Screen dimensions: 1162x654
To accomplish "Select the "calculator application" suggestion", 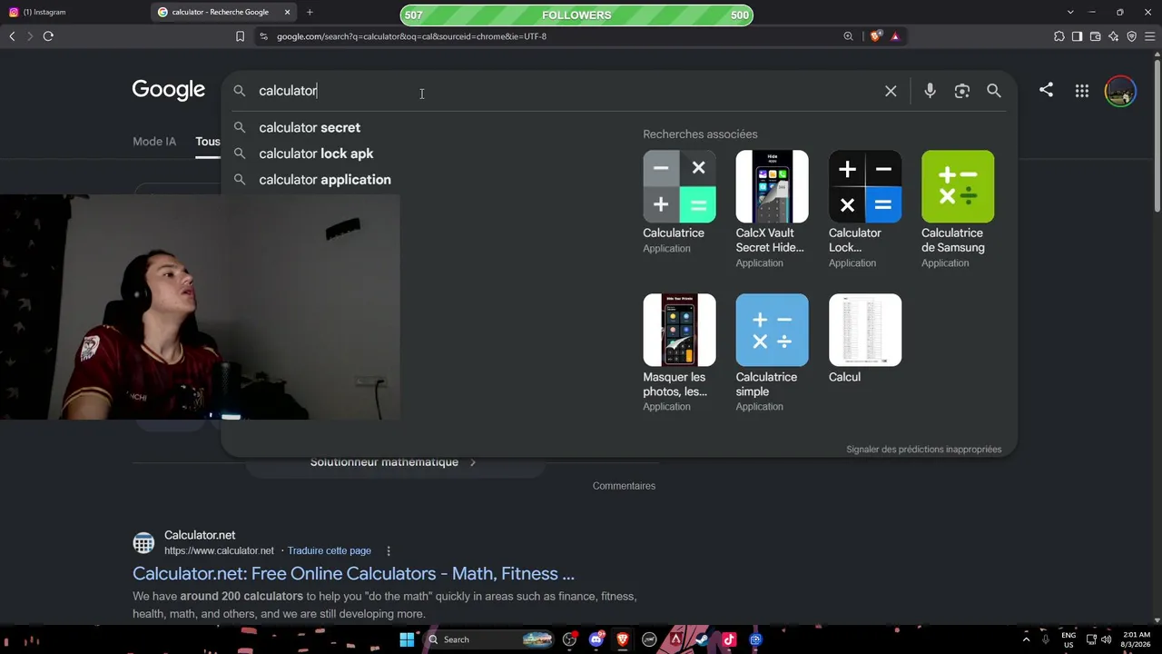I will 325,180.
